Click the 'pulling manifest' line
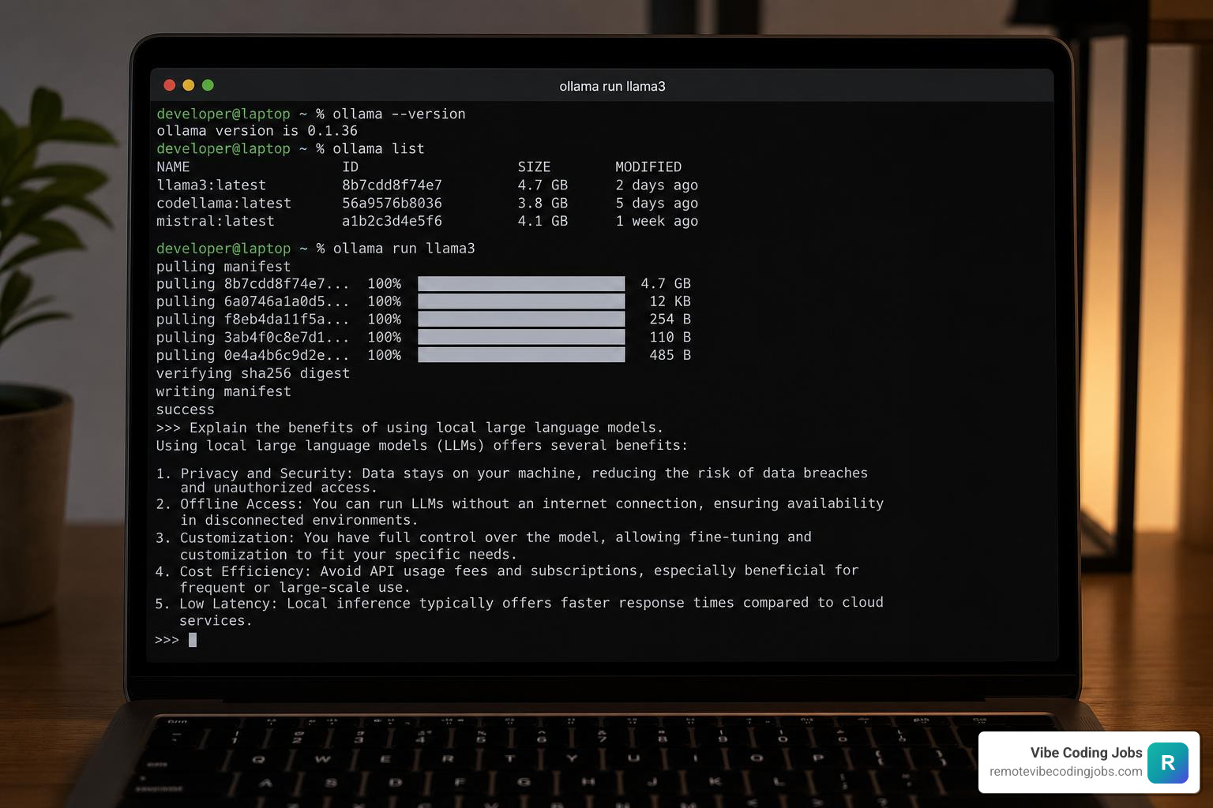 coord(223,267)
